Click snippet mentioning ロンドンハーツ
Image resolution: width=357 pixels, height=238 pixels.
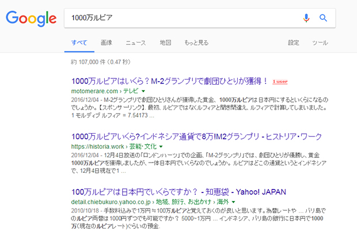[199, 163]
